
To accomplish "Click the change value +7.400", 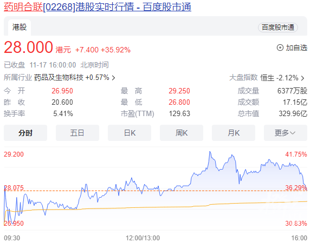I will pyautogui.click(x=87, y=50).
